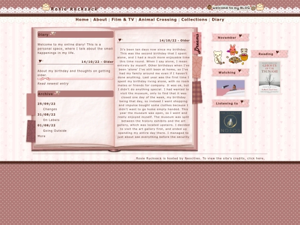Click the cookie icon left of welcome banner

[x=209, y=7]
